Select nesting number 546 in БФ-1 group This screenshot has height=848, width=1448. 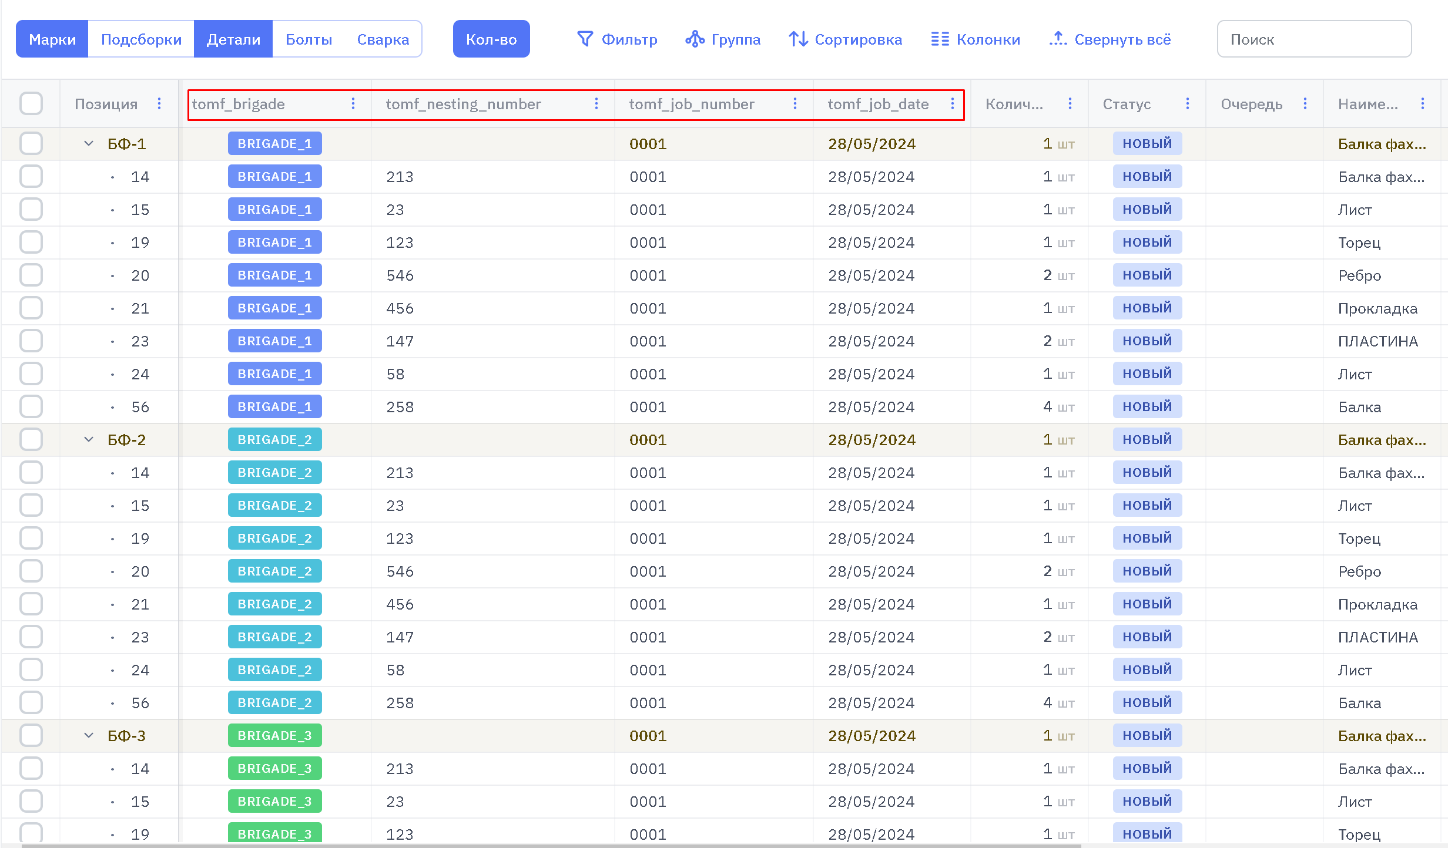click(400, 275)
